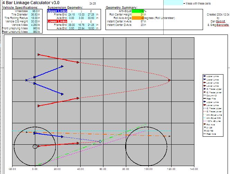
Task: Select Lower Links Axle End z cell 18.50
Action: coord(91,28)
